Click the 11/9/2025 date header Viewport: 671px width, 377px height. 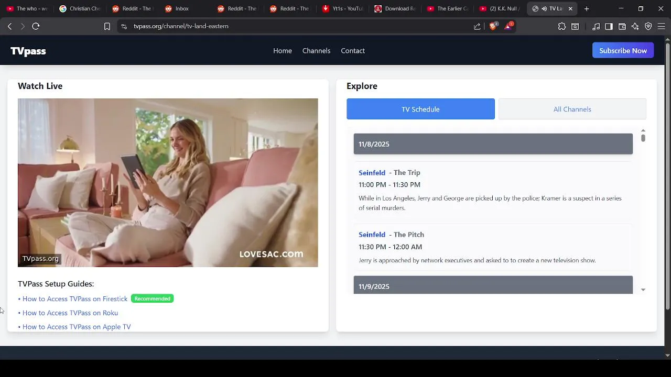click(493, 285)
